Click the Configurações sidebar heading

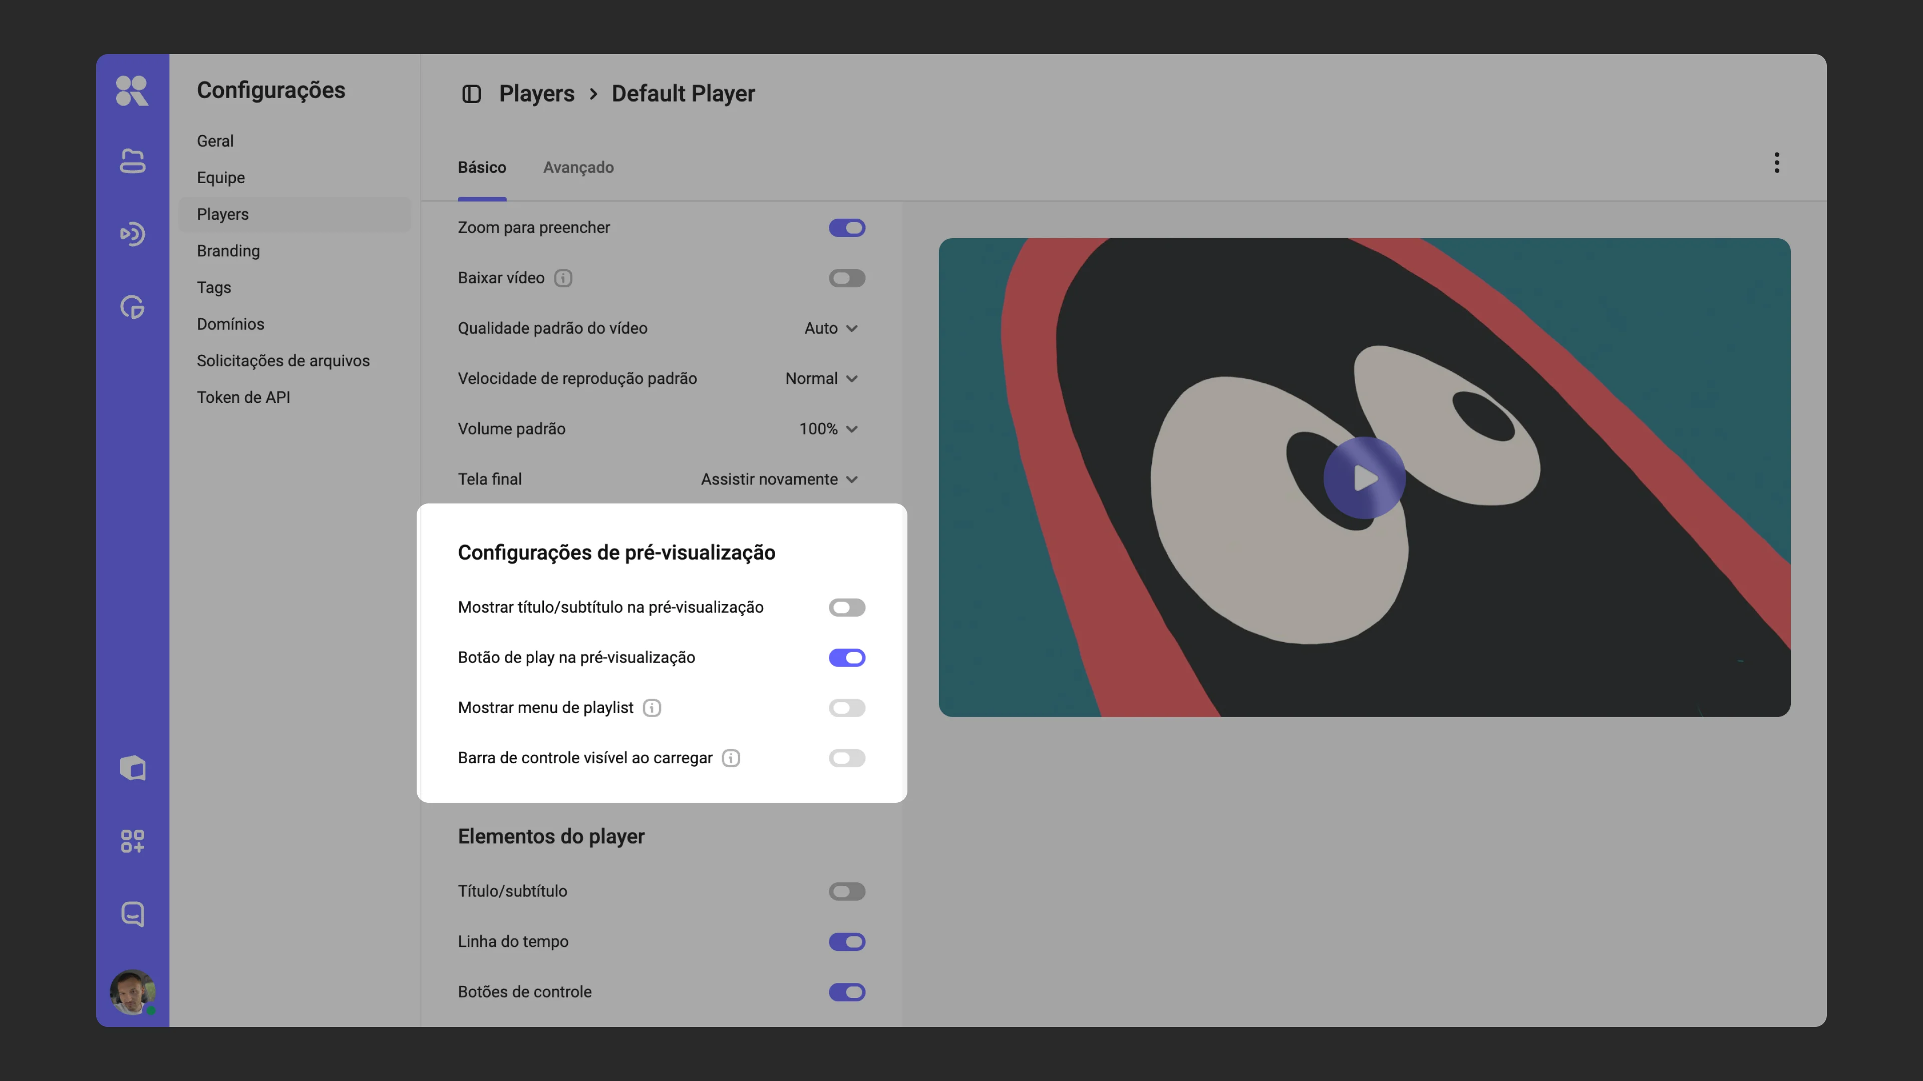coord(271,90)
